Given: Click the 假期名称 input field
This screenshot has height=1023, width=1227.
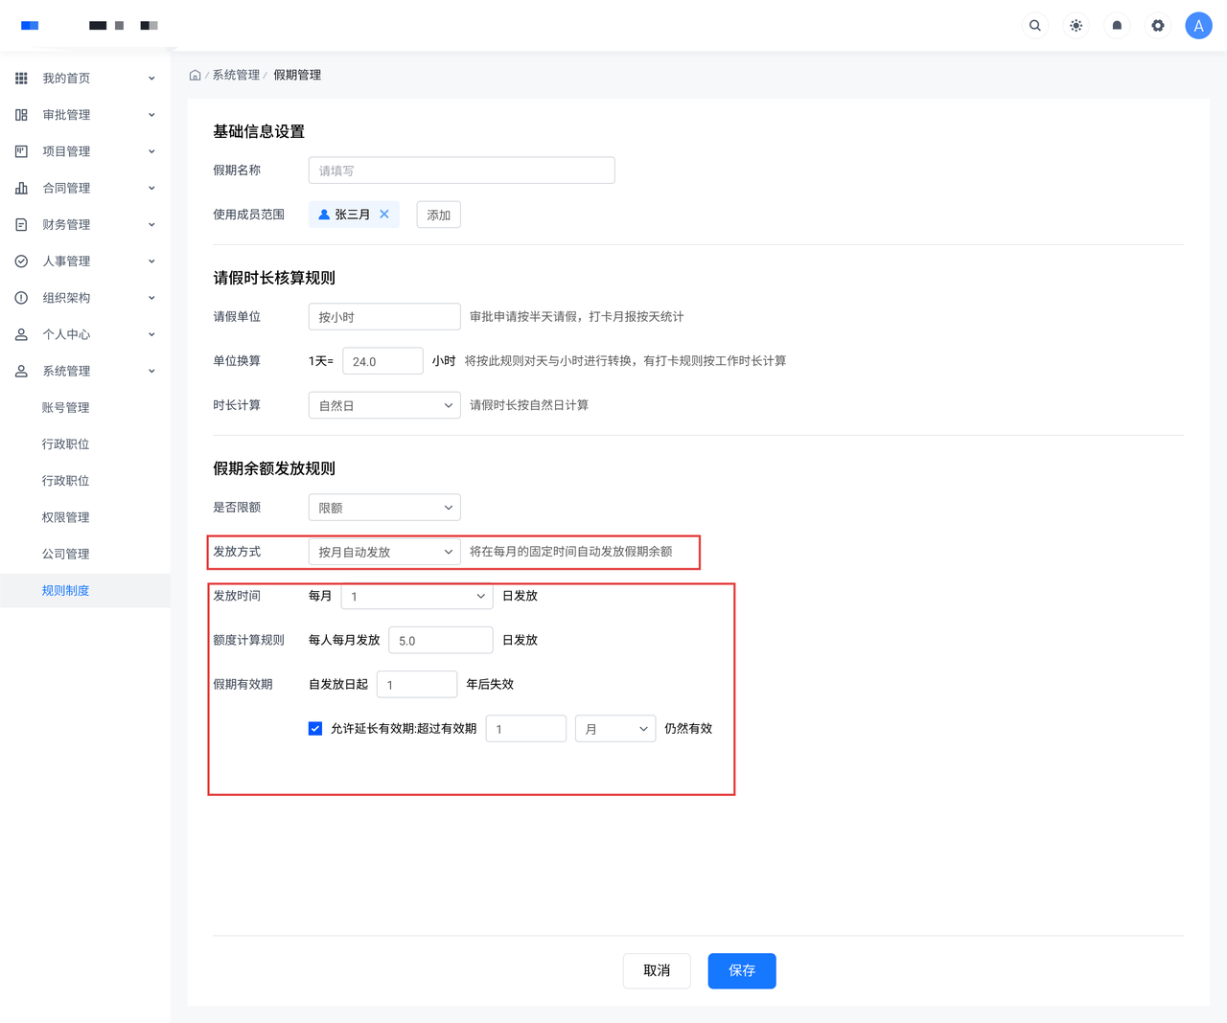Looking at the screenshot, I should [461, 170].
